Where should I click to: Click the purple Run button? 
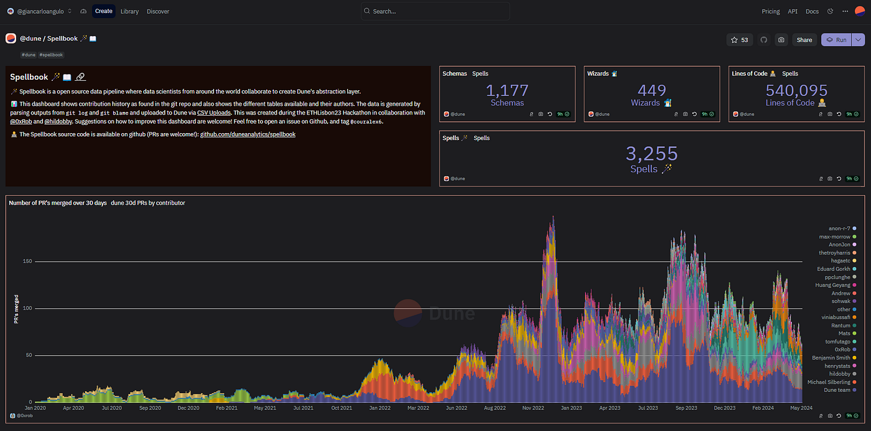pyautogui.click(x=836, y=40)
